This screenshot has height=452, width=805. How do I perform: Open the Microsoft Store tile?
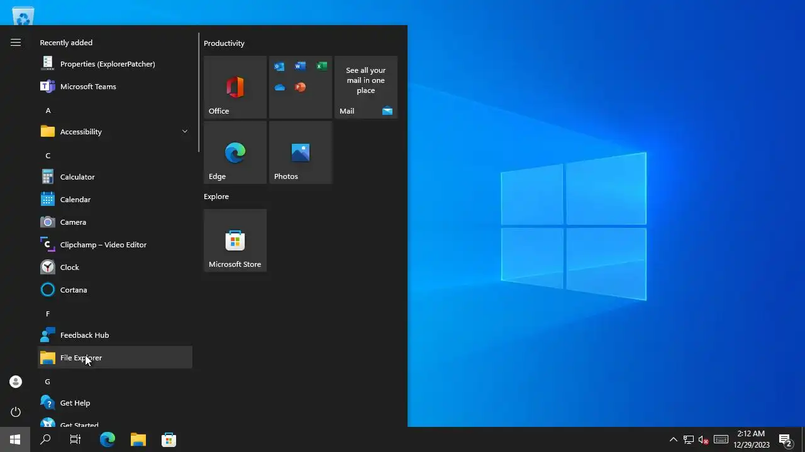coord(235,240)
